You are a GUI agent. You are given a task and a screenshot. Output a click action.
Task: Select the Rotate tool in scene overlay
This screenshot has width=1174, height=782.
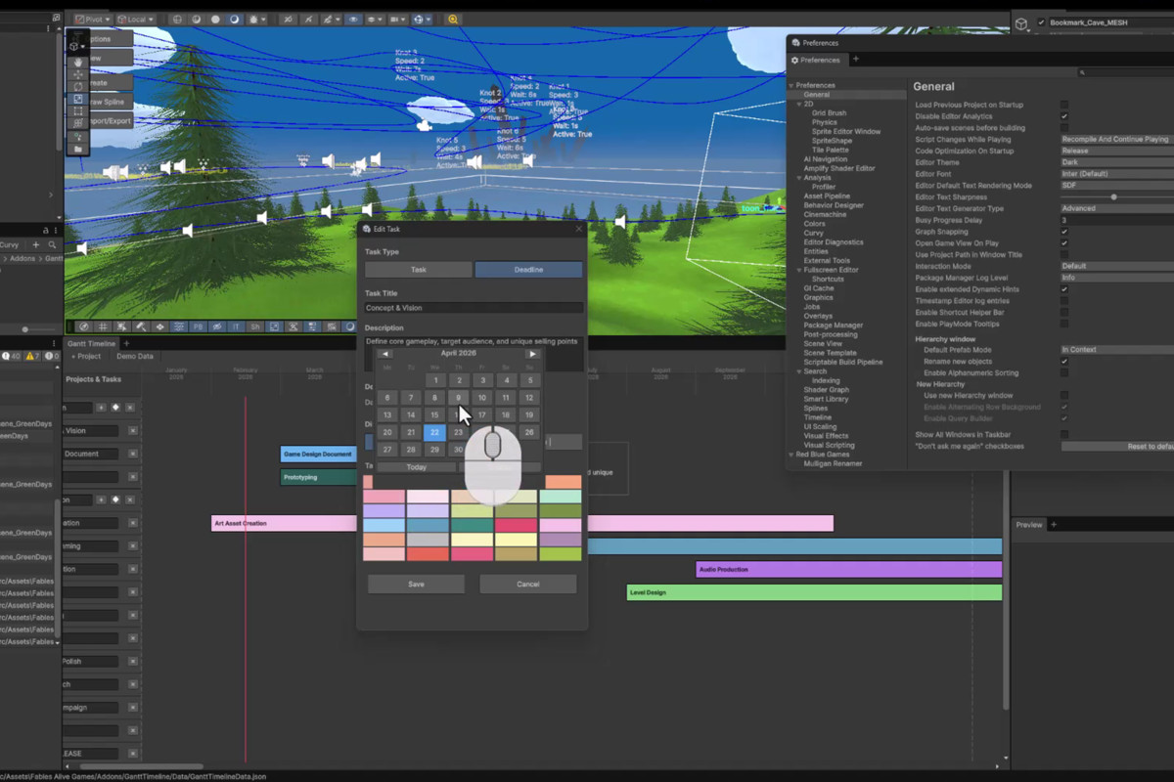[x=78, y=86]
